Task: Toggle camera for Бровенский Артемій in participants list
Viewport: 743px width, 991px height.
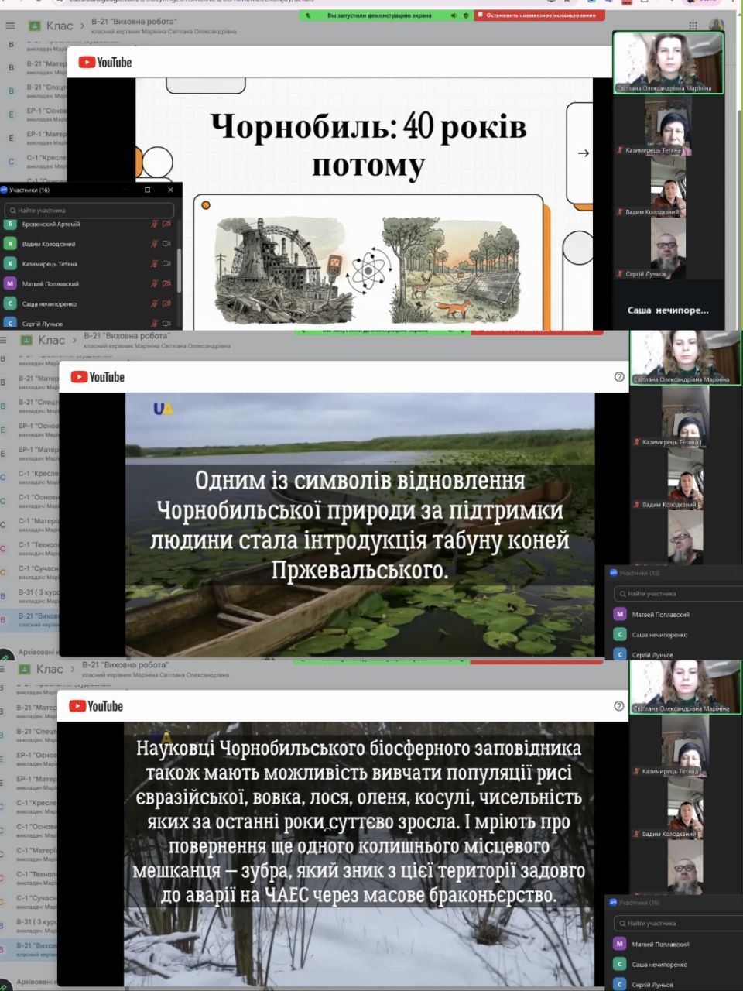Action: (x=166, y=224)
